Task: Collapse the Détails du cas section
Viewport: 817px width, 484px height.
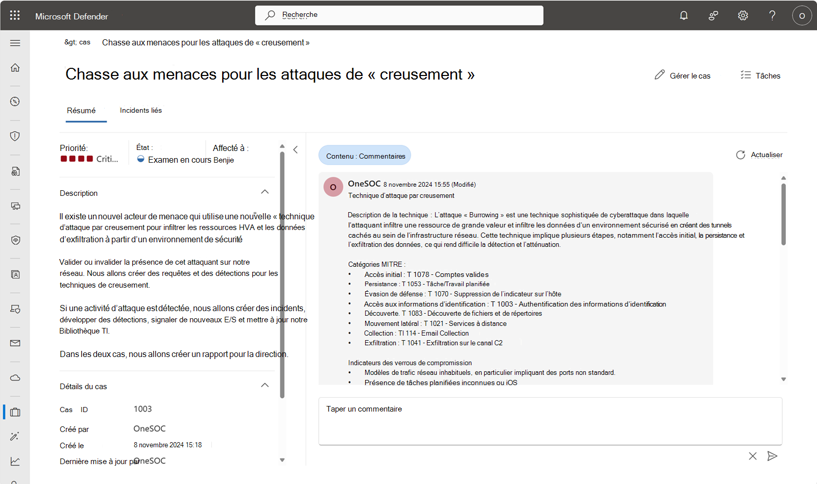Action: click(x=265, y=385)
